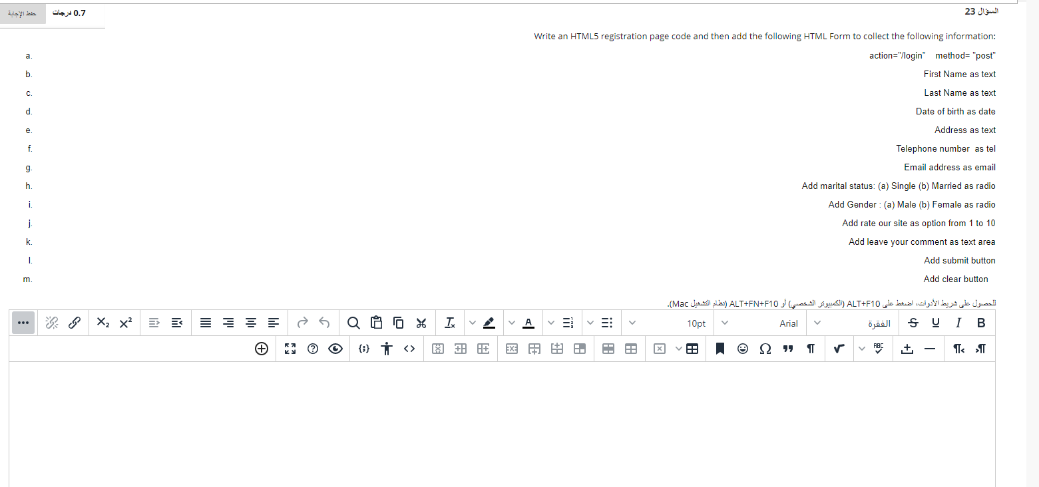1039x487 pixels.
Task: Click the more toolbar options ellipsis
Action: (23, 323)
